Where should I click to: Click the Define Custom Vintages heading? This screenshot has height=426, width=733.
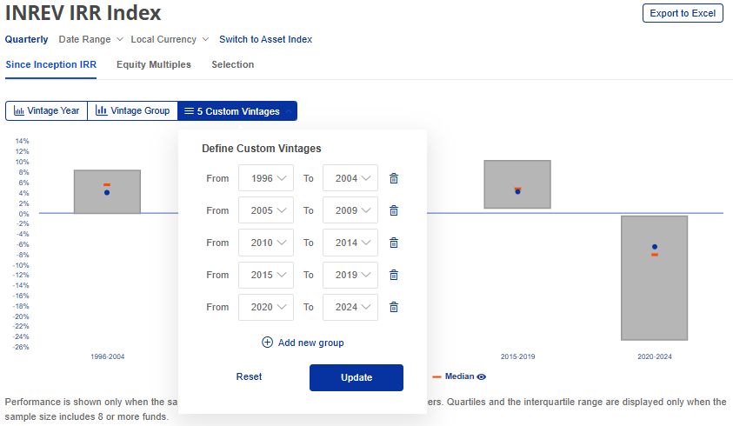(262, 149)
